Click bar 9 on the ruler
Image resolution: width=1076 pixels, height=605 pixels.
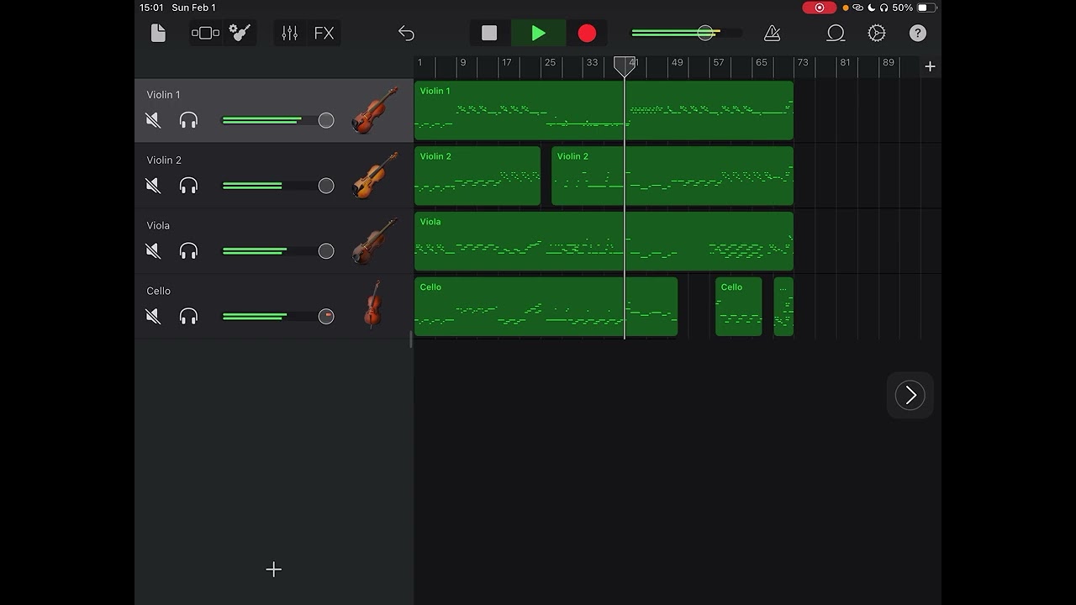[462, 62]
